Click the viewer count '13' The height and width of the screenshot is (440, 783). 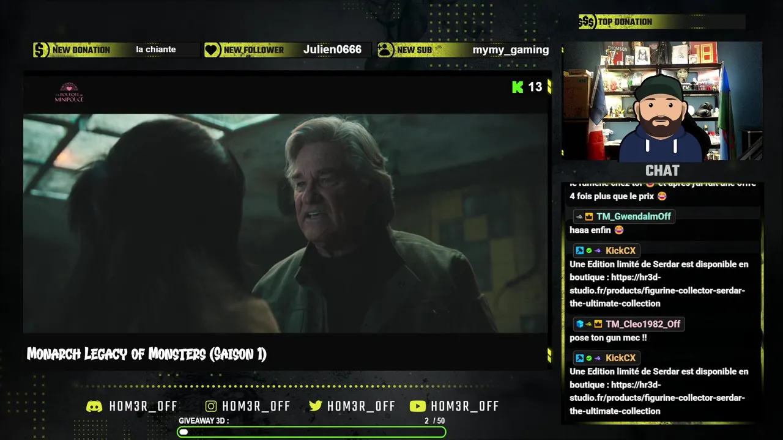point(535,87)
